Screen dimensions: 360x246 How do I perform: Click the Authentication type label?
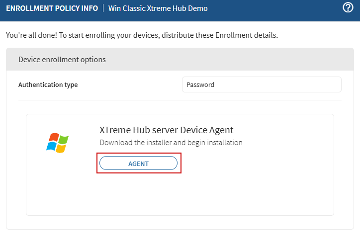pos(48,84)
